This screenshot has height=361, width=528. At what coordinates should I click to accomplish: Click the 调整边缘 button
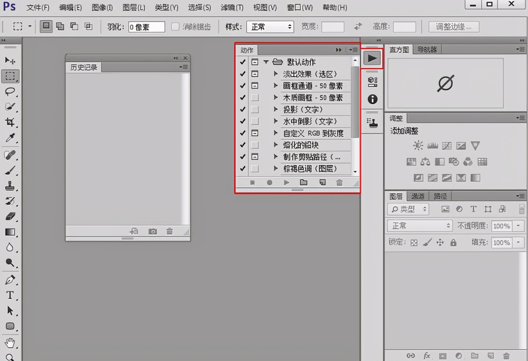(454, 27)
